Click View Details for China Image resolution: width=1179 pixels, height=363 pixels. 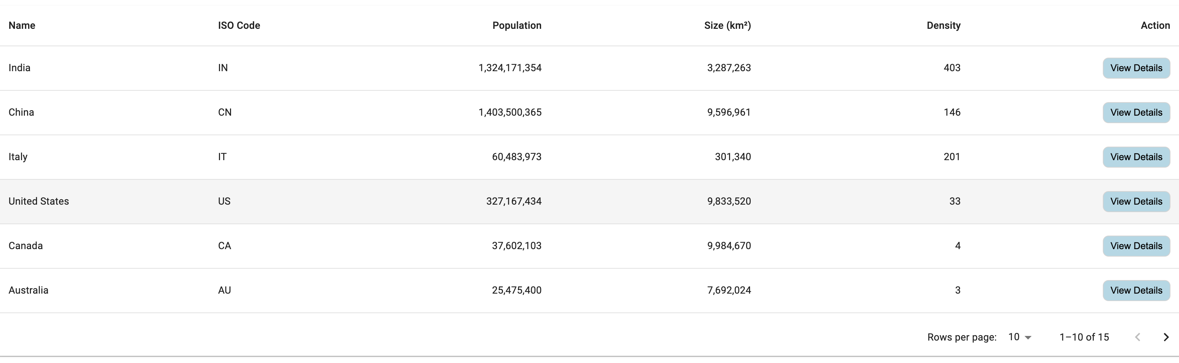[x=1136, y=112]
